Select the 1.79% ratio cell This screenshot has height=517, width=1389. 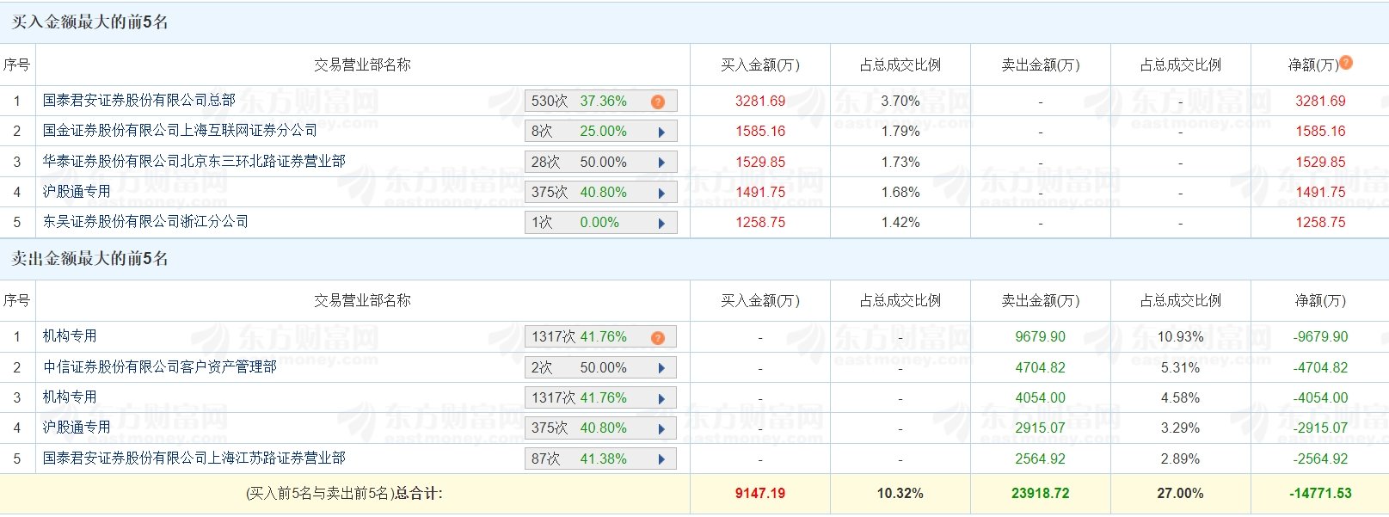point(900,132)
